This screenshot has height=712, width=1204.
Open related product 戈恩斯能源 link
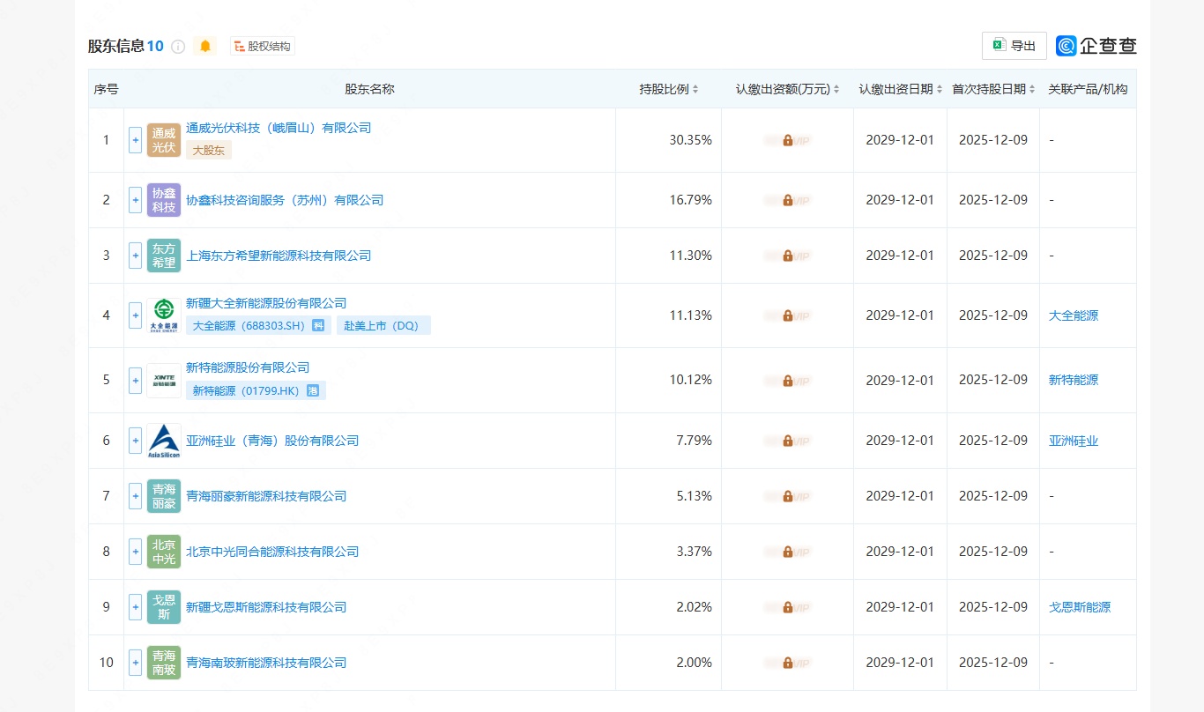pos(1080,607)
